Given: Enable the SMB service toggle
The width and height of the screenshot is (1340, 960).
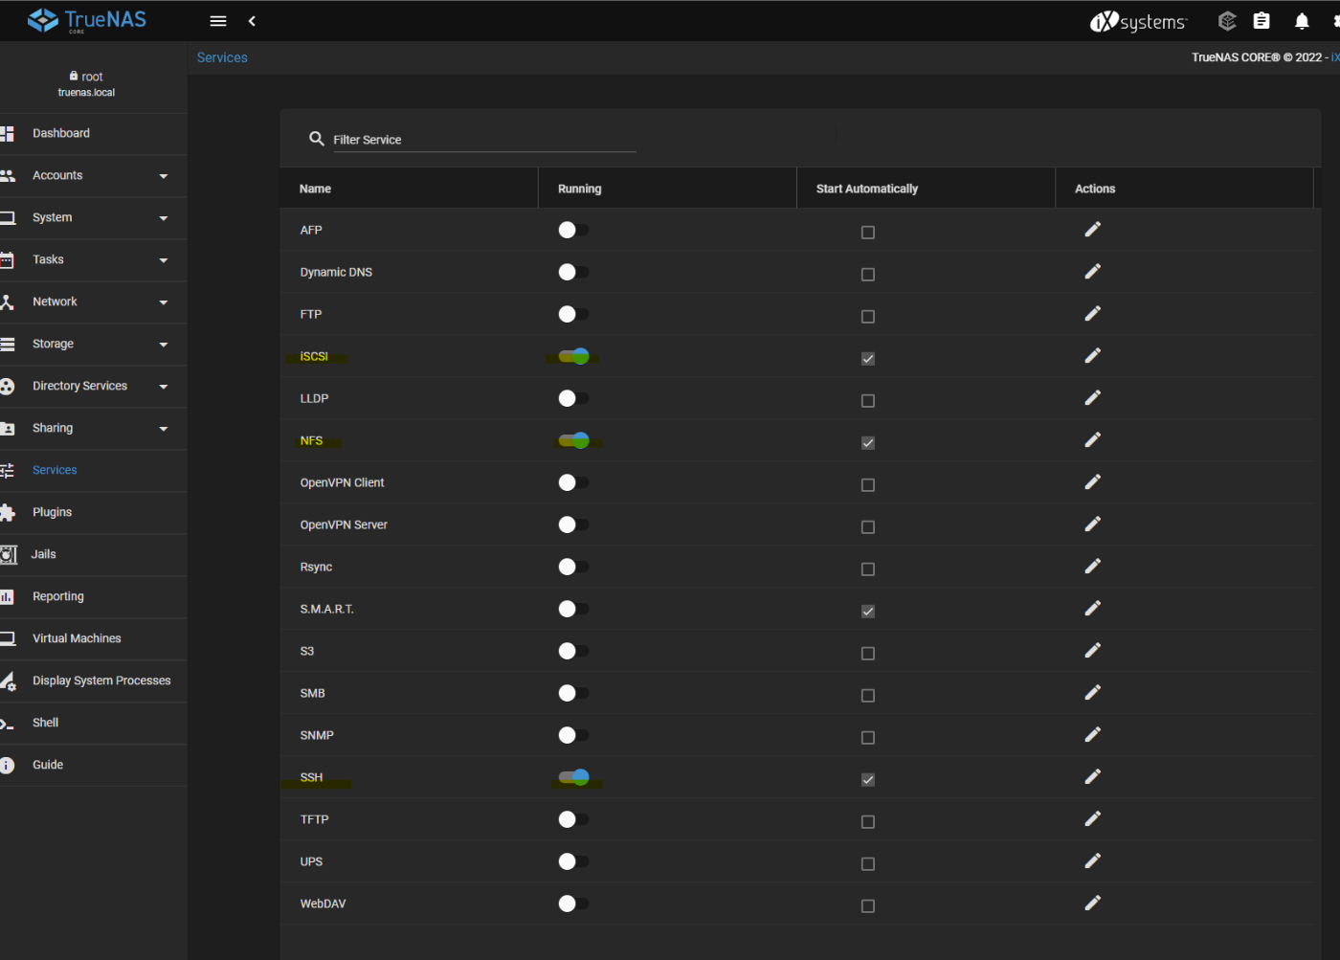Looking at the screenshot, I should (x=573, y=693).
